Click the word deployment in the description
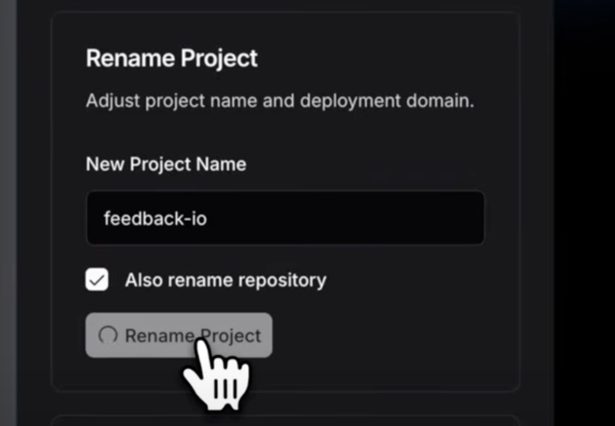Image resolution: width=615 pixels, height=426 pixels. tap(350, 101)
